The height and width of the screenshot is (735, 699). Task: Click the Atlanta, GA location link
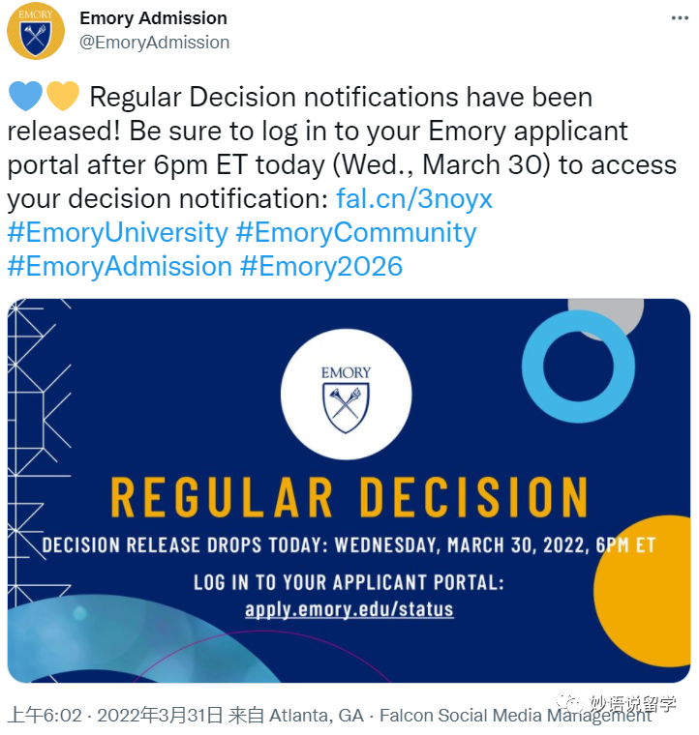point(317,716)
